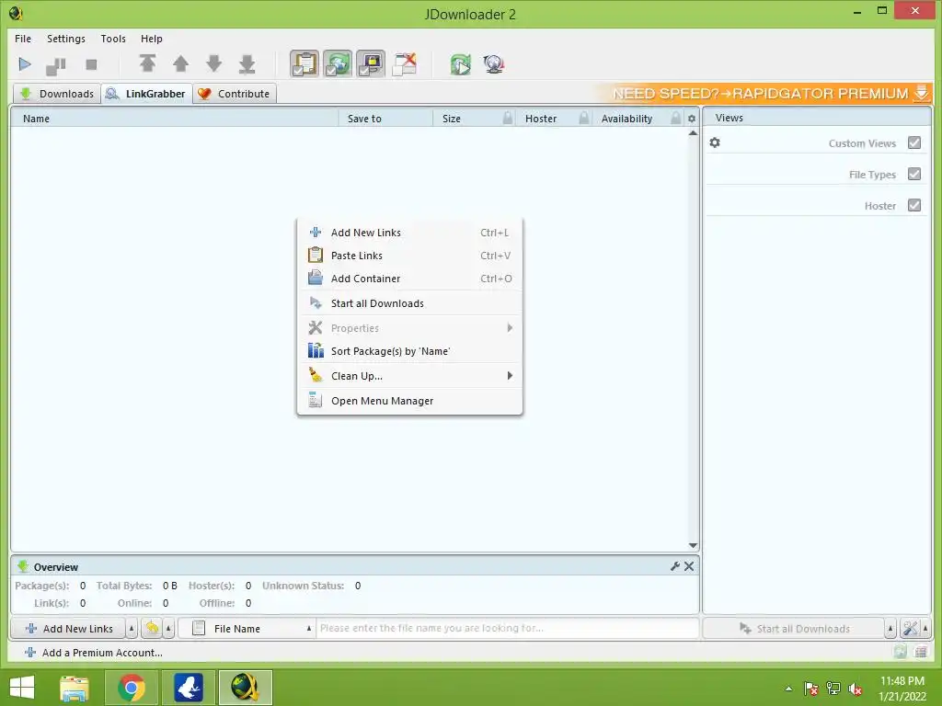Move selection up one position
This screenshot has width=942, height=706.
coord(181,63)
